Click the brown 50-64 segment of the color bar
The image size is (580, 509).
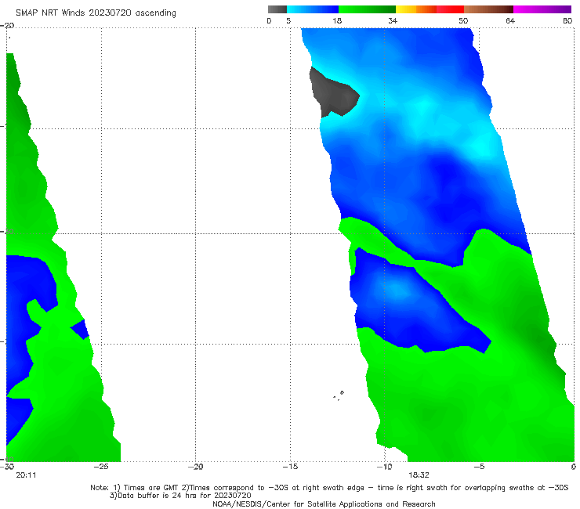pos(488,9)
